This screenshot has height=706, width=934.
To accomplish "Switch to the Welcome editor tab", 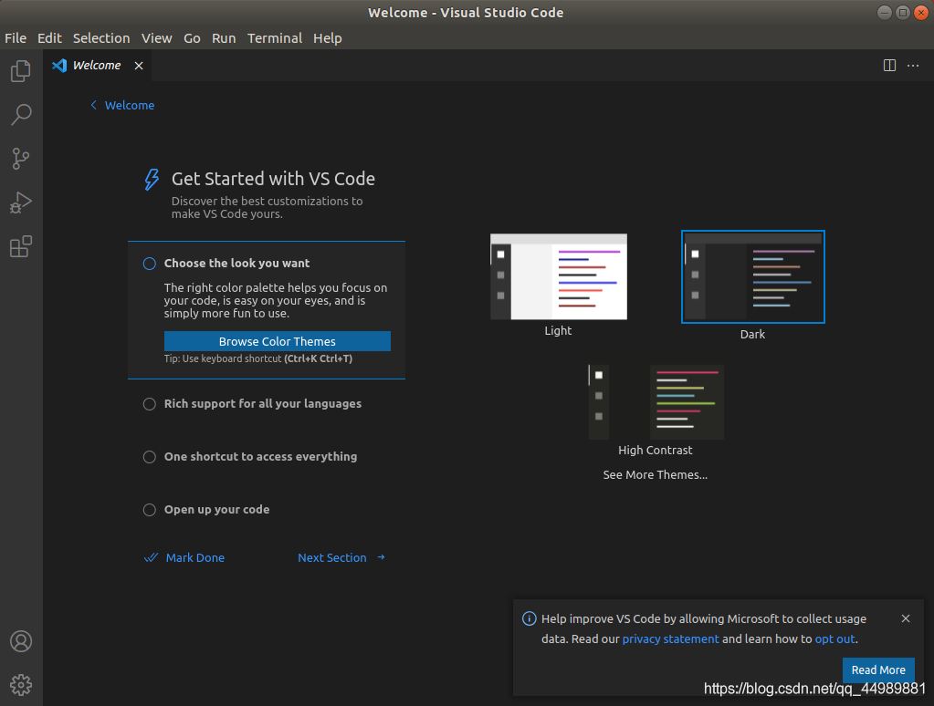I will [97, 66].
